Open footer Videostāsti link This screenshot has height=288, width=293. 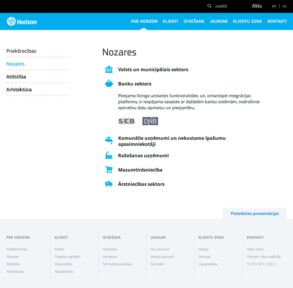coord(63,264)
